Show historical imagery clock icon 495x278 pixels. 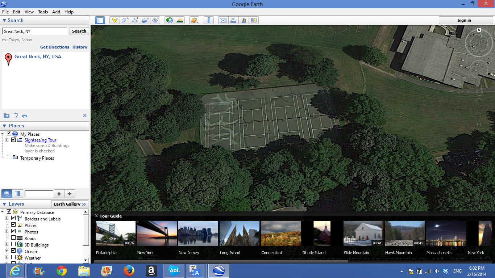tap(169, 20)
